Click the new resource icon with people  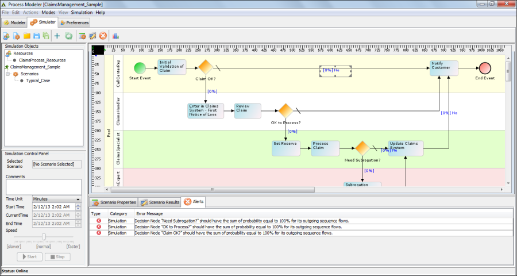[6, 36]
